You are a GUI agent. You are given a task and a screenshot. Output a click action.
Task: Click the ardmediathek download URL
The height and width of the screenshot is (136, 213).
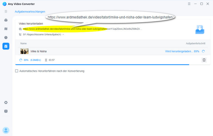(82, 29)
